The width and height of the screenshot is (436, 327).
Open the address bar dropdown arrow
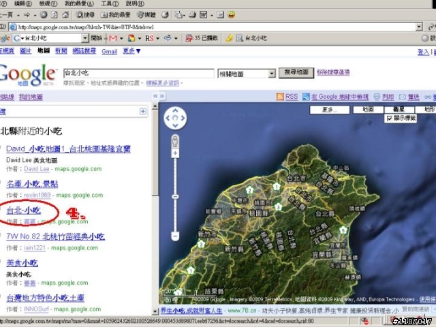pyautogui.click(x=420, y=27)
